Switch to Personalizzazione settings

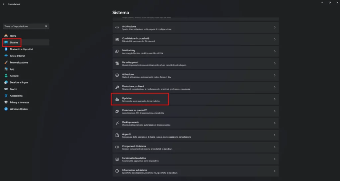tap(19, 62)
